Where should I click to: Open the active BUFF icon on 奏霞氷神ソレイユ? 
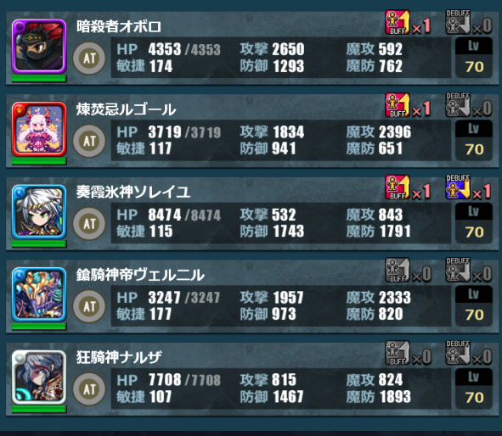click(398, 187)
